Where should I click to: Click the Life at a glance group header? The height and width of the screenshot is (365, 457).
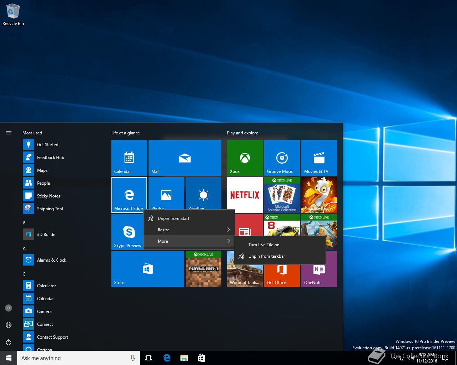126,133
